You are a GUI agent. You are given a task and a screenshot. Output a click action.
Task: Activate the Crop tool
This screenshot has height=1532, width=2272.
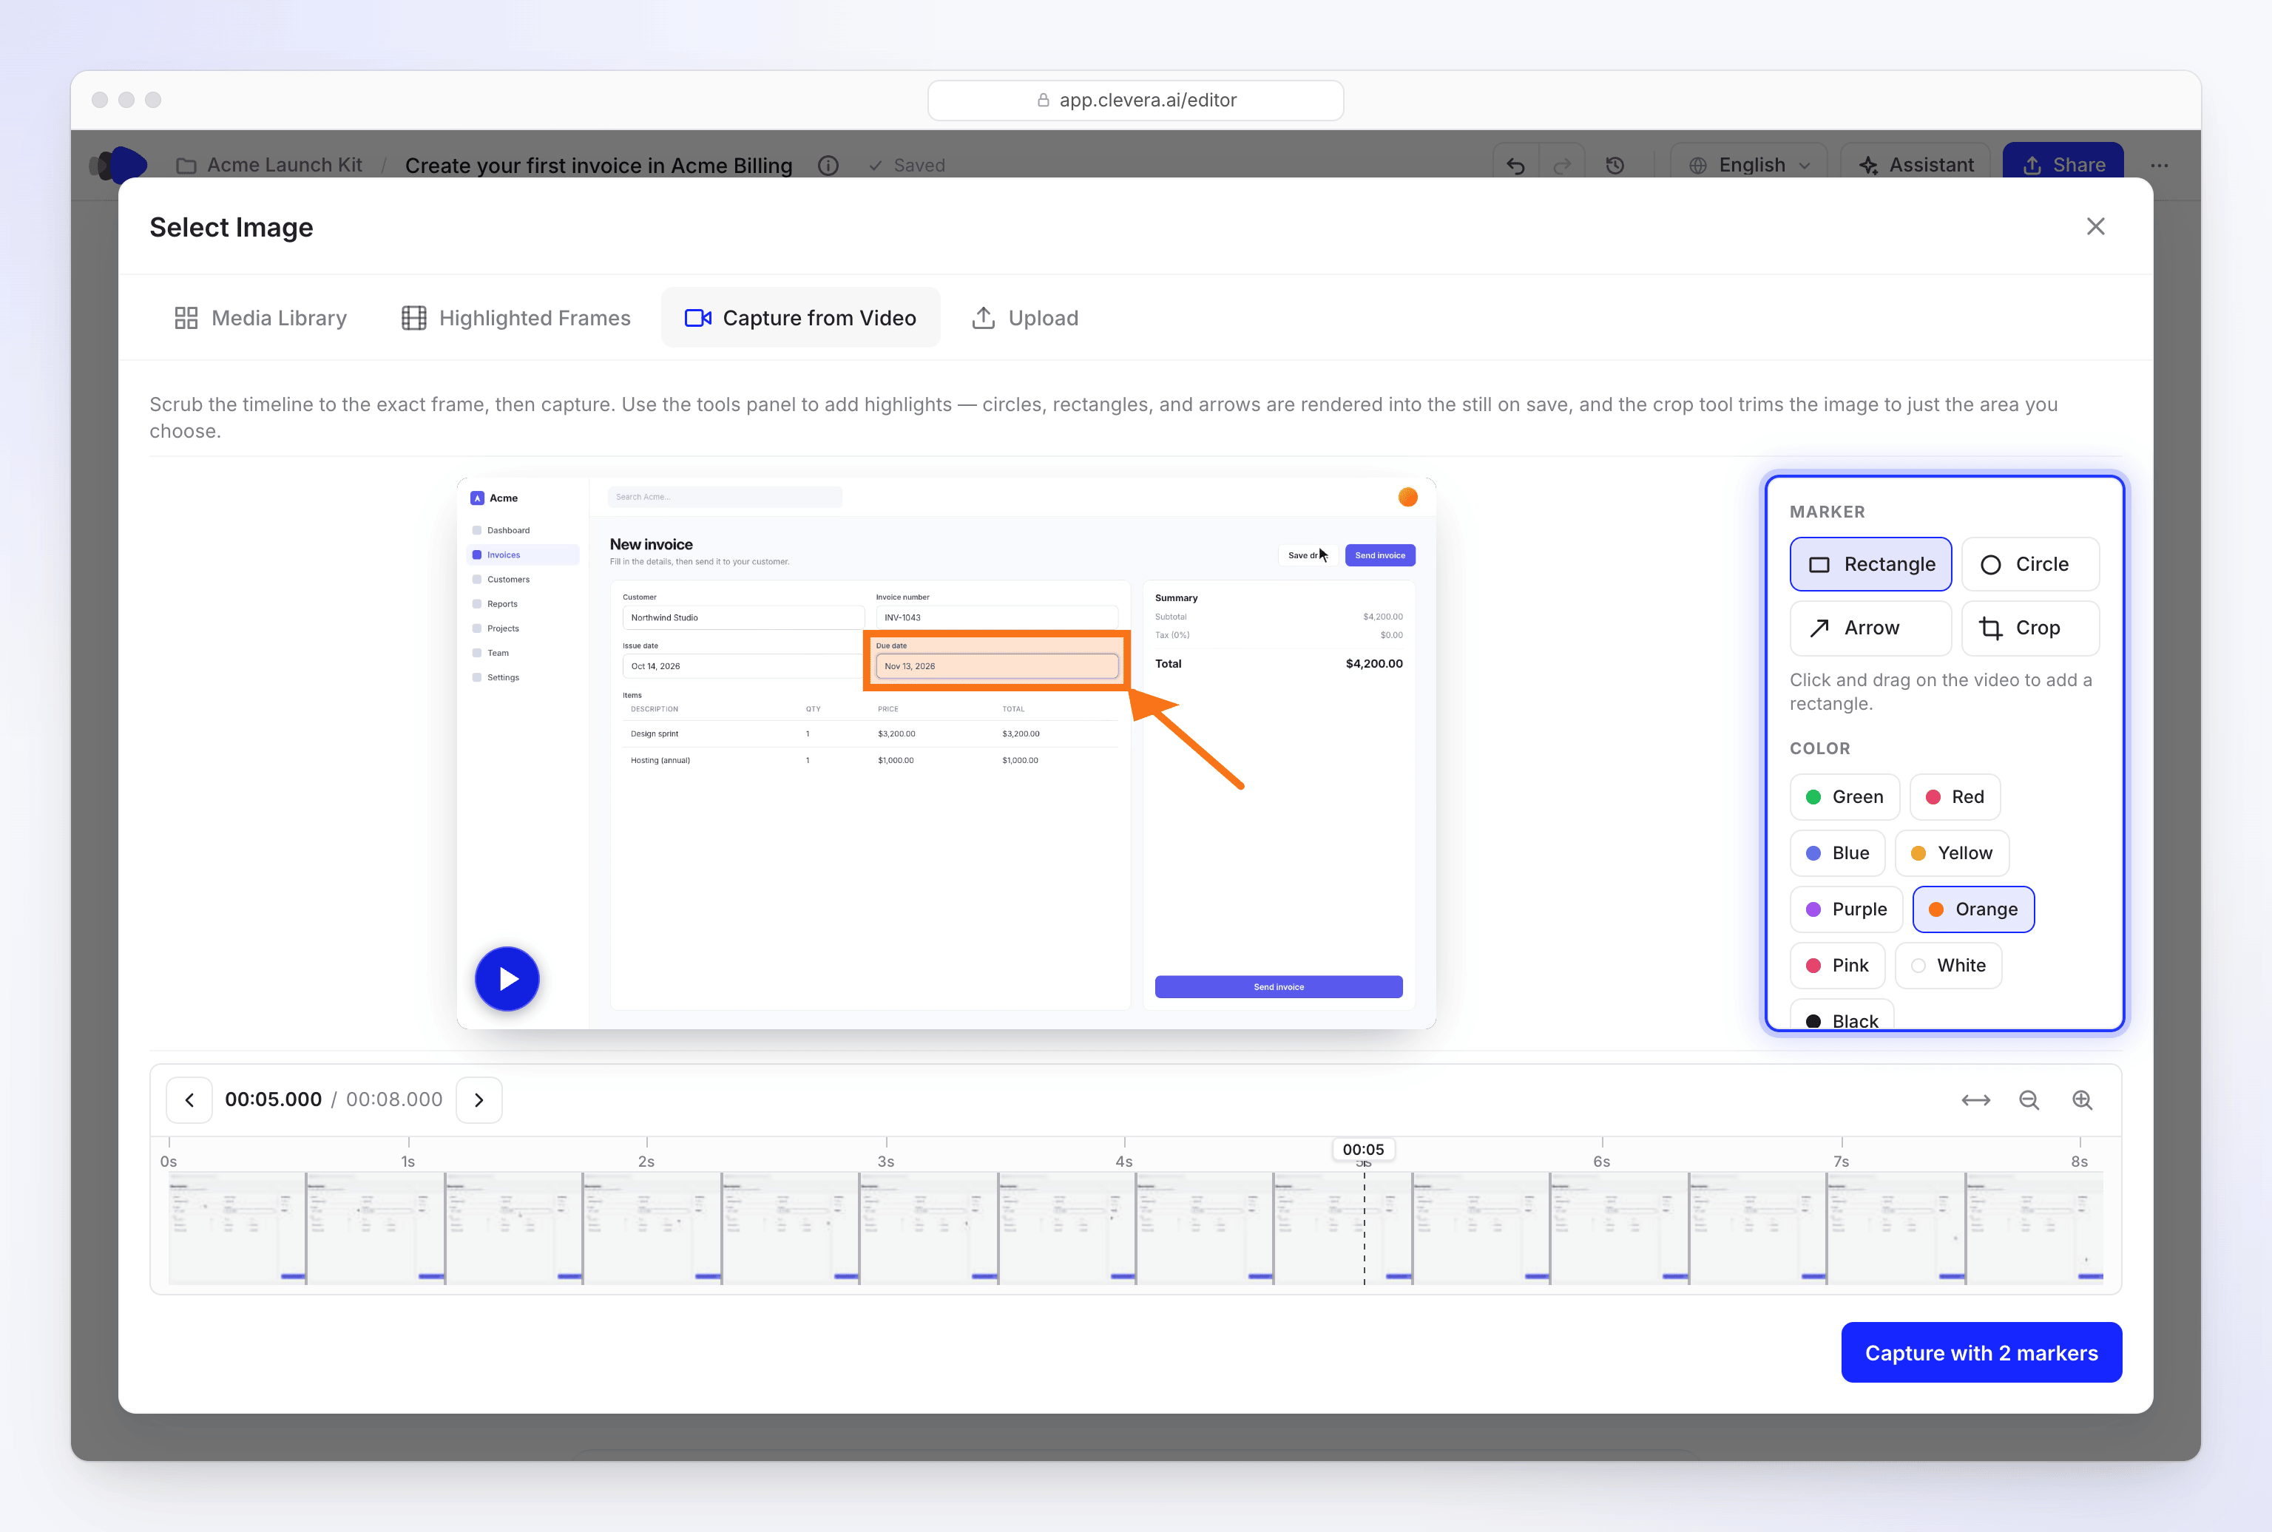point(2029,627)
